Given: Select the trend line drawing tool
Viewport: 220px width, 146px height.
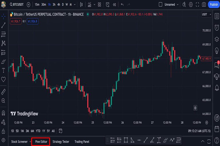Looking at the screenshot, I should coord(3,25).
